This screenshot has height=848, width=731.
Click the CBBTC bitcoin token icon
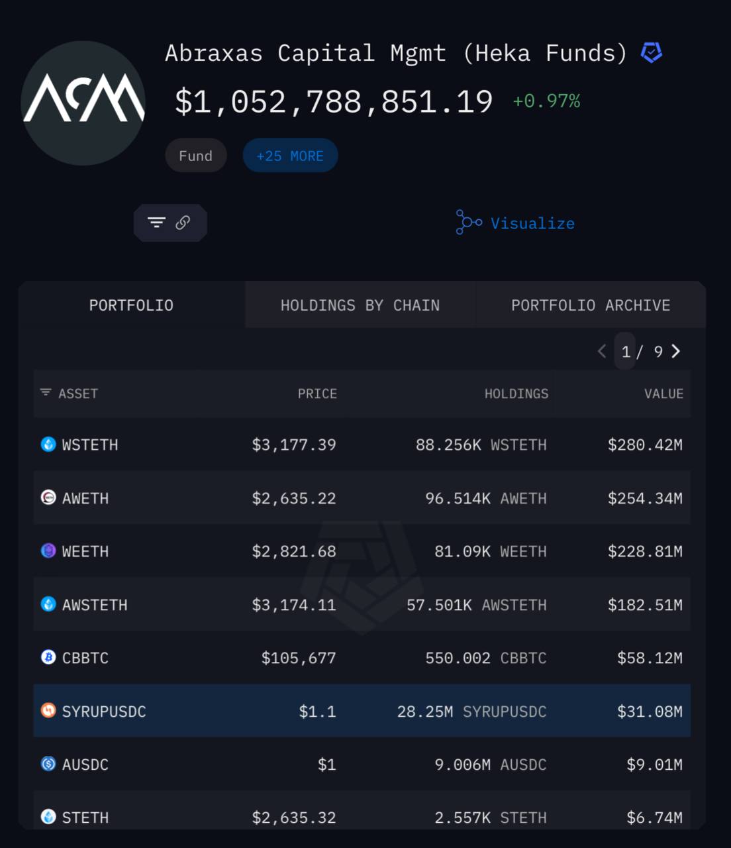pyautogui.click(x=48, y=657)
